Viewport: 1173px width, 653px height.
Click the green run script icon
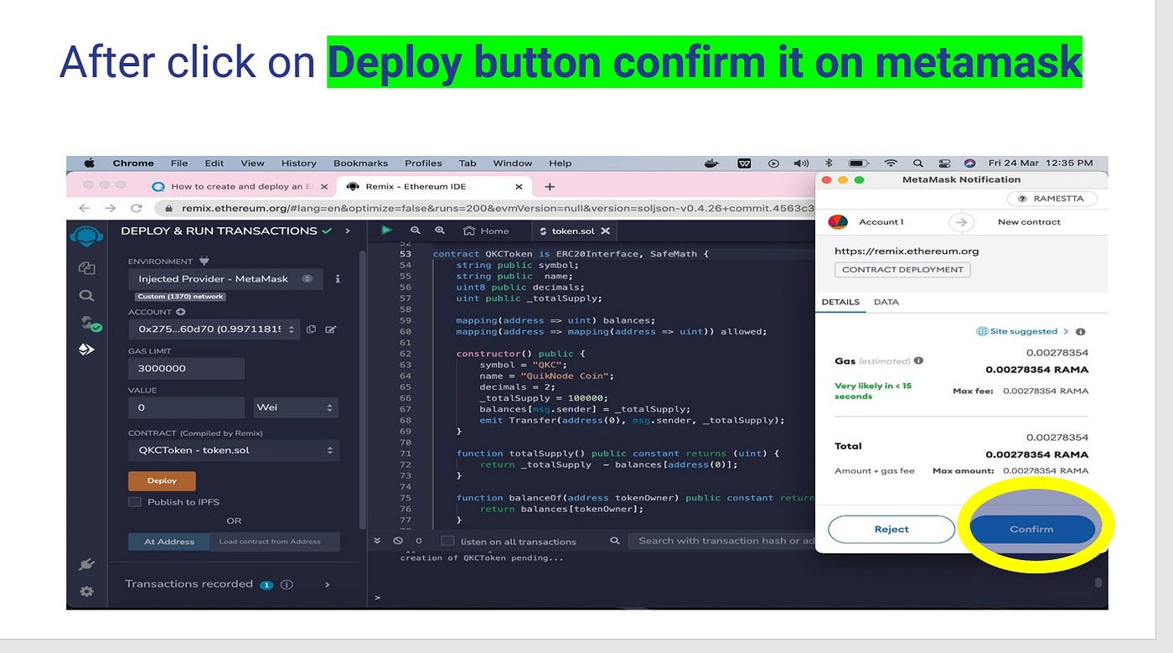(x=386, y=230)
